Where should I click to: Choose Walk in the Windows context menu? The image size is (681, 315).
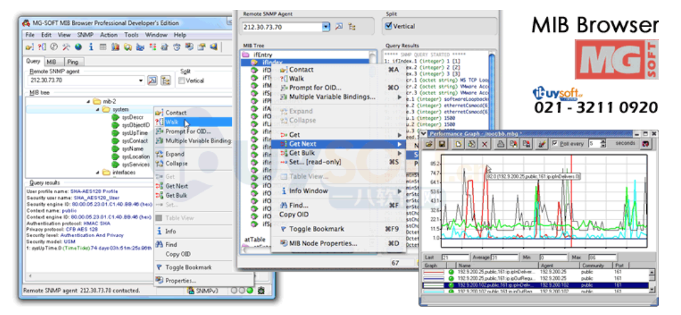[x=193, y=122]
